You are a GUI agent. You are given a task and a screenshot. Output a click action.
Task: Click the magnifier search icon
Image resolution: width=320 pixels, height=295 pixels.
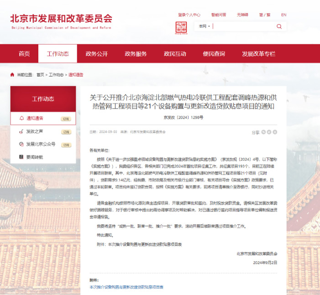tap(279, 26)
